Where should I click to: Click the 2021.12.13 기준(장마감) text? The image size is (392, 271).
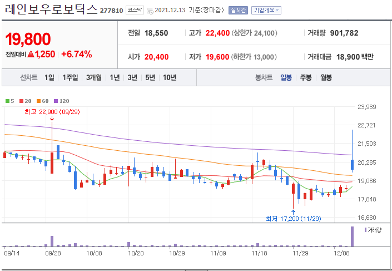pyautogui.click(x=189, y=10)
